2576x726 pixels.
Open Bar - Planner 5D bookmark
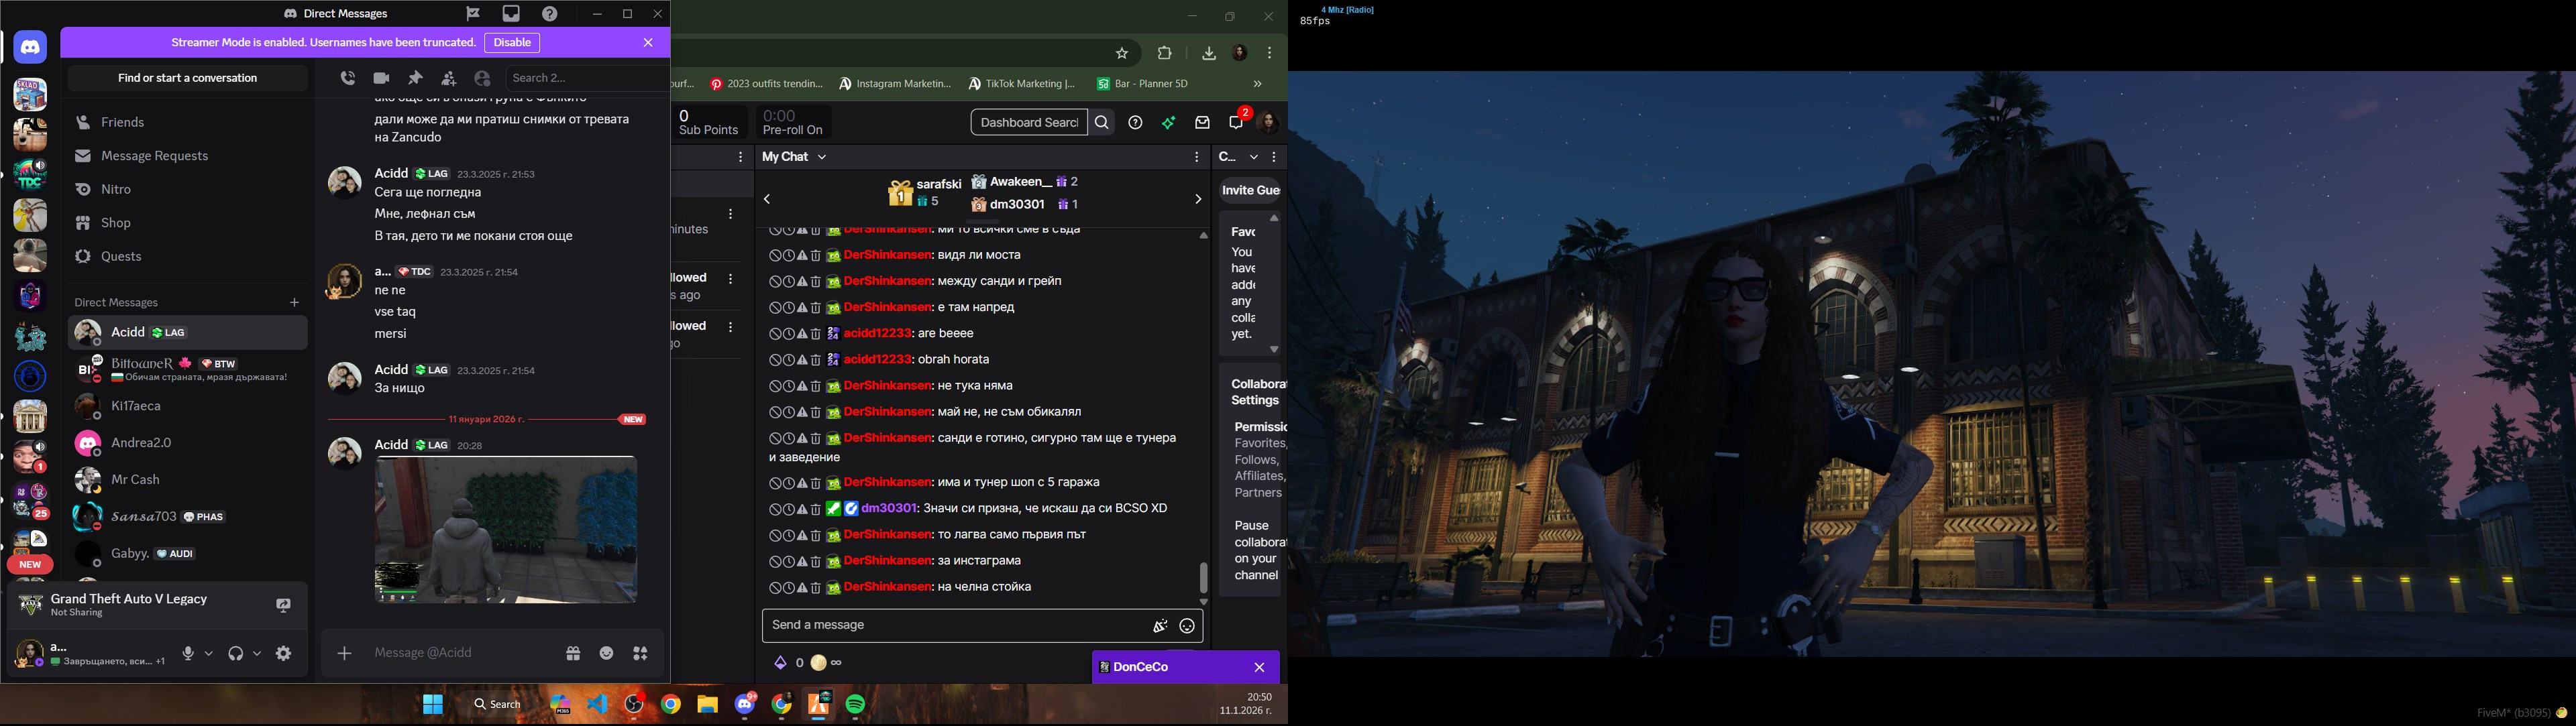1142,84
